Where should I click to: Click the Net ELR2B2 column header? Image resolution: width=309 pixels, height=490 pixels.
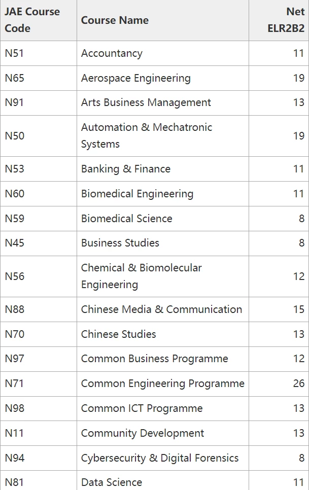point(279,20)
